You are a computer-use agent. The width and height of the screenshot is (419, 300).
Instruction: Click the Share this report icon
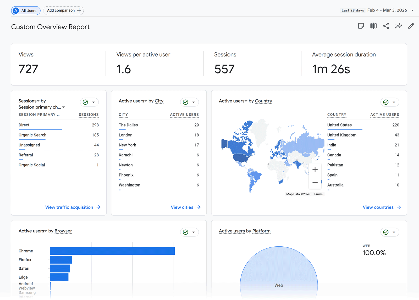point(386,26)
